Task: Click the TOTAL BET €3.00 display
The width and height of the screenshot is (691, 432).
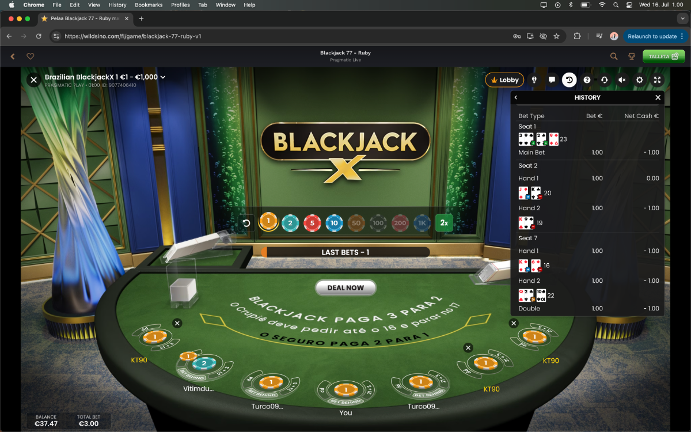Action: click(x=89, y=420)
